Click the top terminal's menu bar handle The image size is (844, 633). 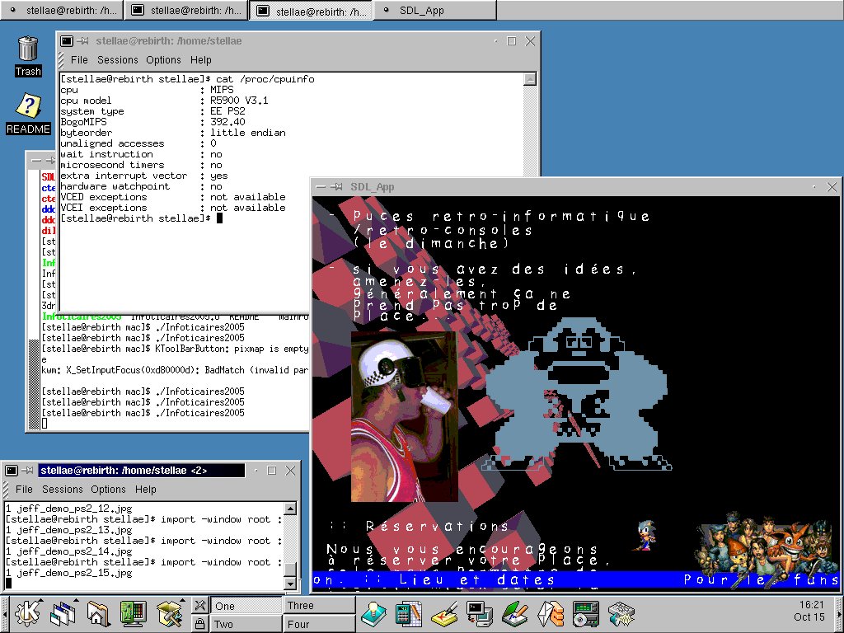62,59
